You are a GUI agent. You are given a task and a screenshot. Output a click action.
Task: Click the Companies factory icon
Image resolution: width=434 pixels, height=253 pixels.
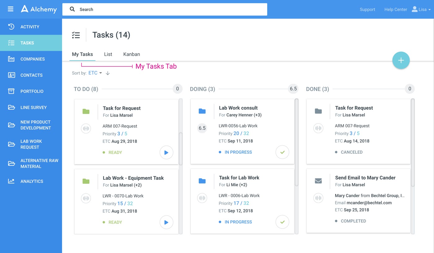click(x=11, y=59)
